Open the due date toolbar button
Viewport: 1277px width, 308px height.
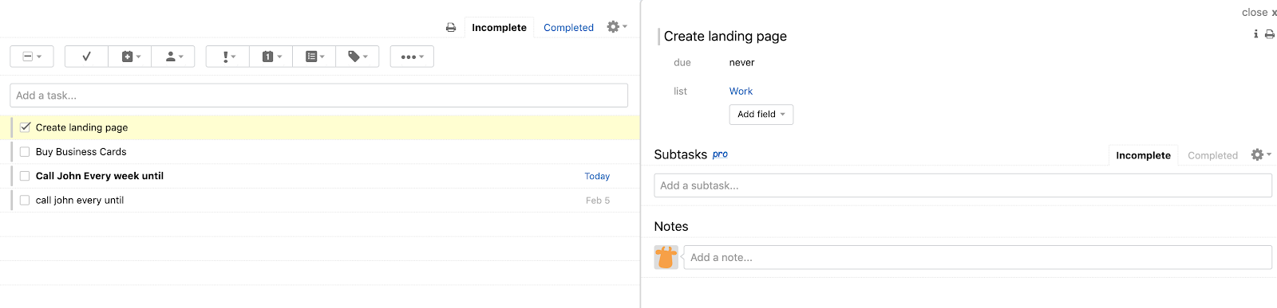tap(271, 57)
